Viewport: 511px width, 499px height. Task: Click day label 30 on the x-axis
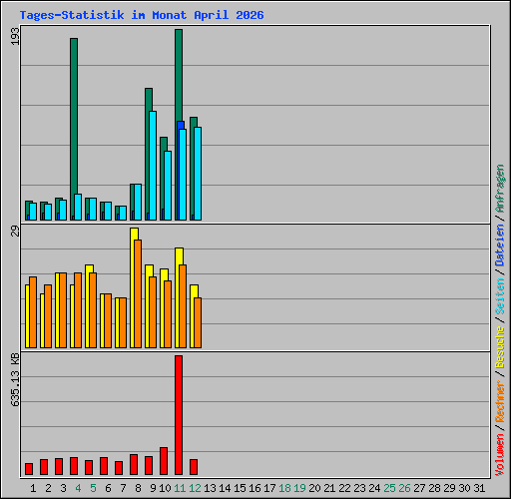point(464,488)
